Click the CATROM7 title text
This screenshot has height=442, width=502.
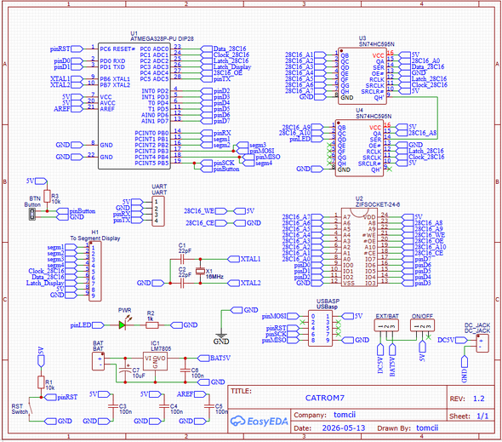click(325, 398)
